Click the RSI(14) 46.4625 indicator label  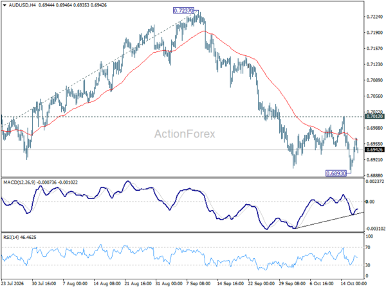point(20,238)
